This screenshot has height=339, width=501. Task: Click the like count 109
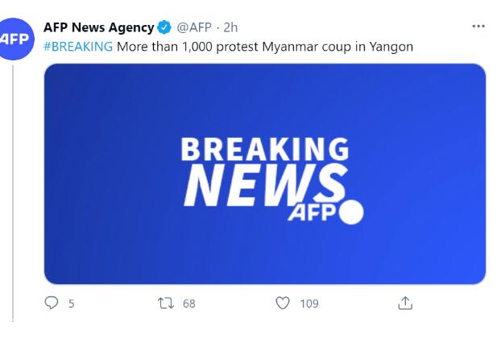tap(308, 304)
